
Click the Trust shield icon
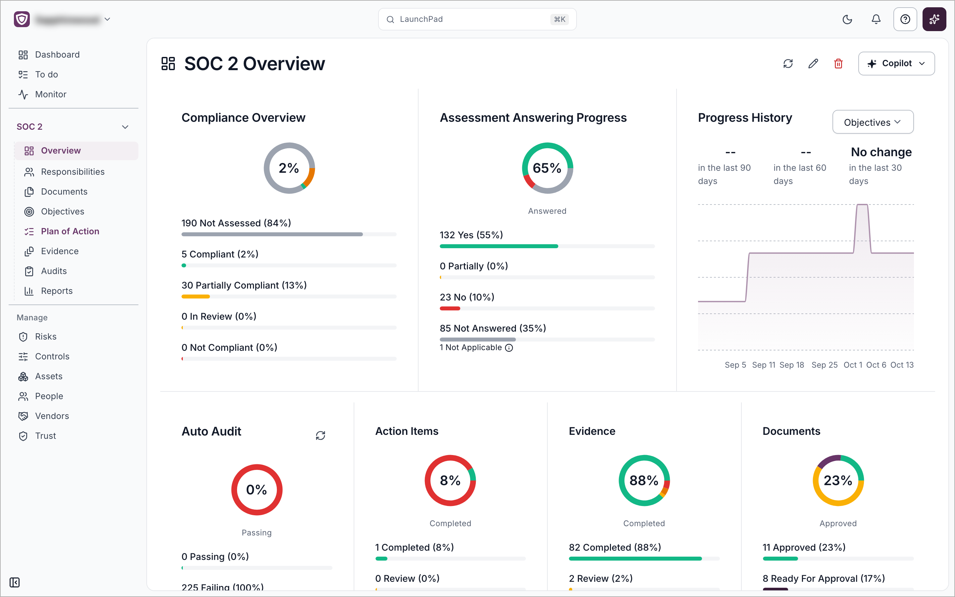coord(23,436)
